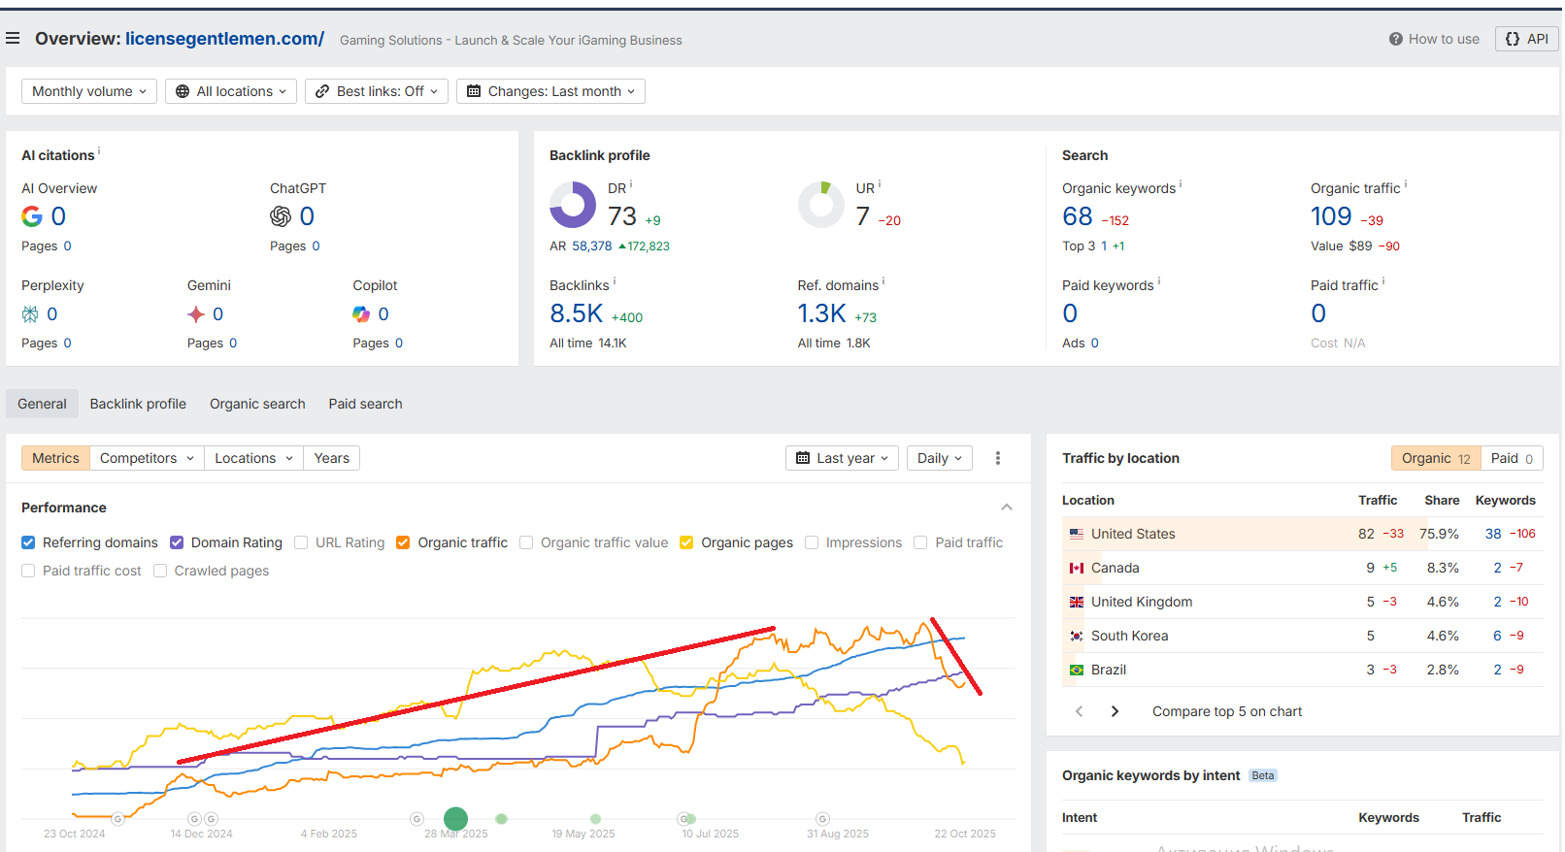Image resolution: width=1565 pixels, height=852 pixels.
Task: Switch to the Backlink profile tab
Action: [x=138, y=404]
